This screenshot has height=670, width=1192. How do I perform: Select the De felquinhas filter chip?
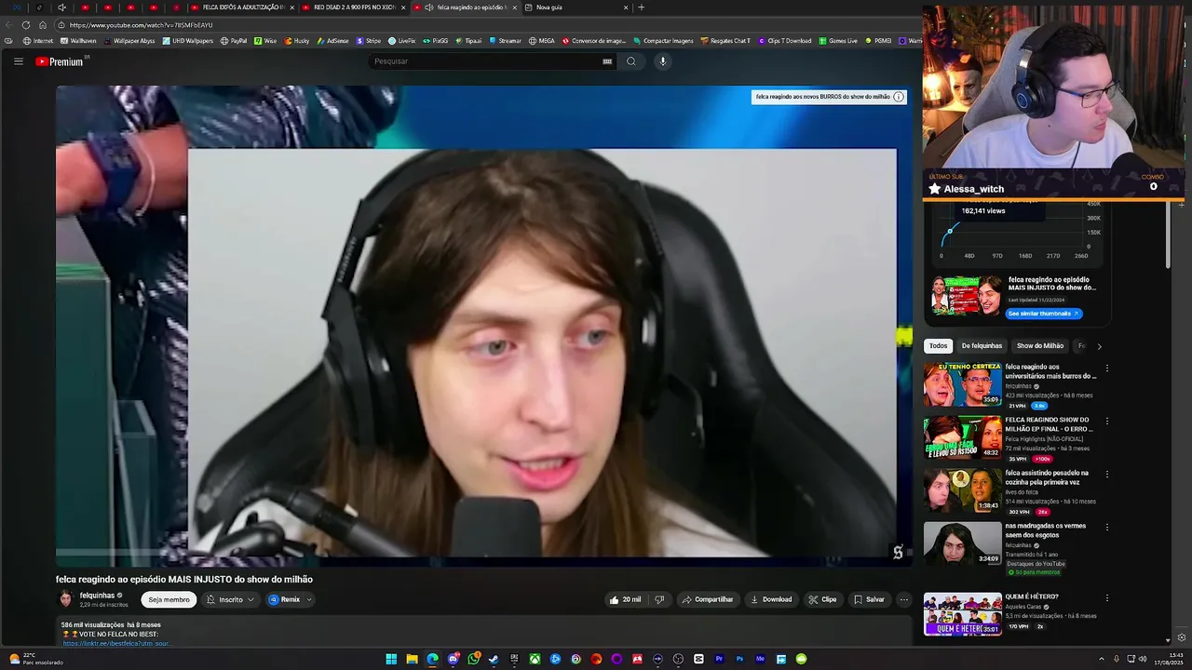point(982,345)
